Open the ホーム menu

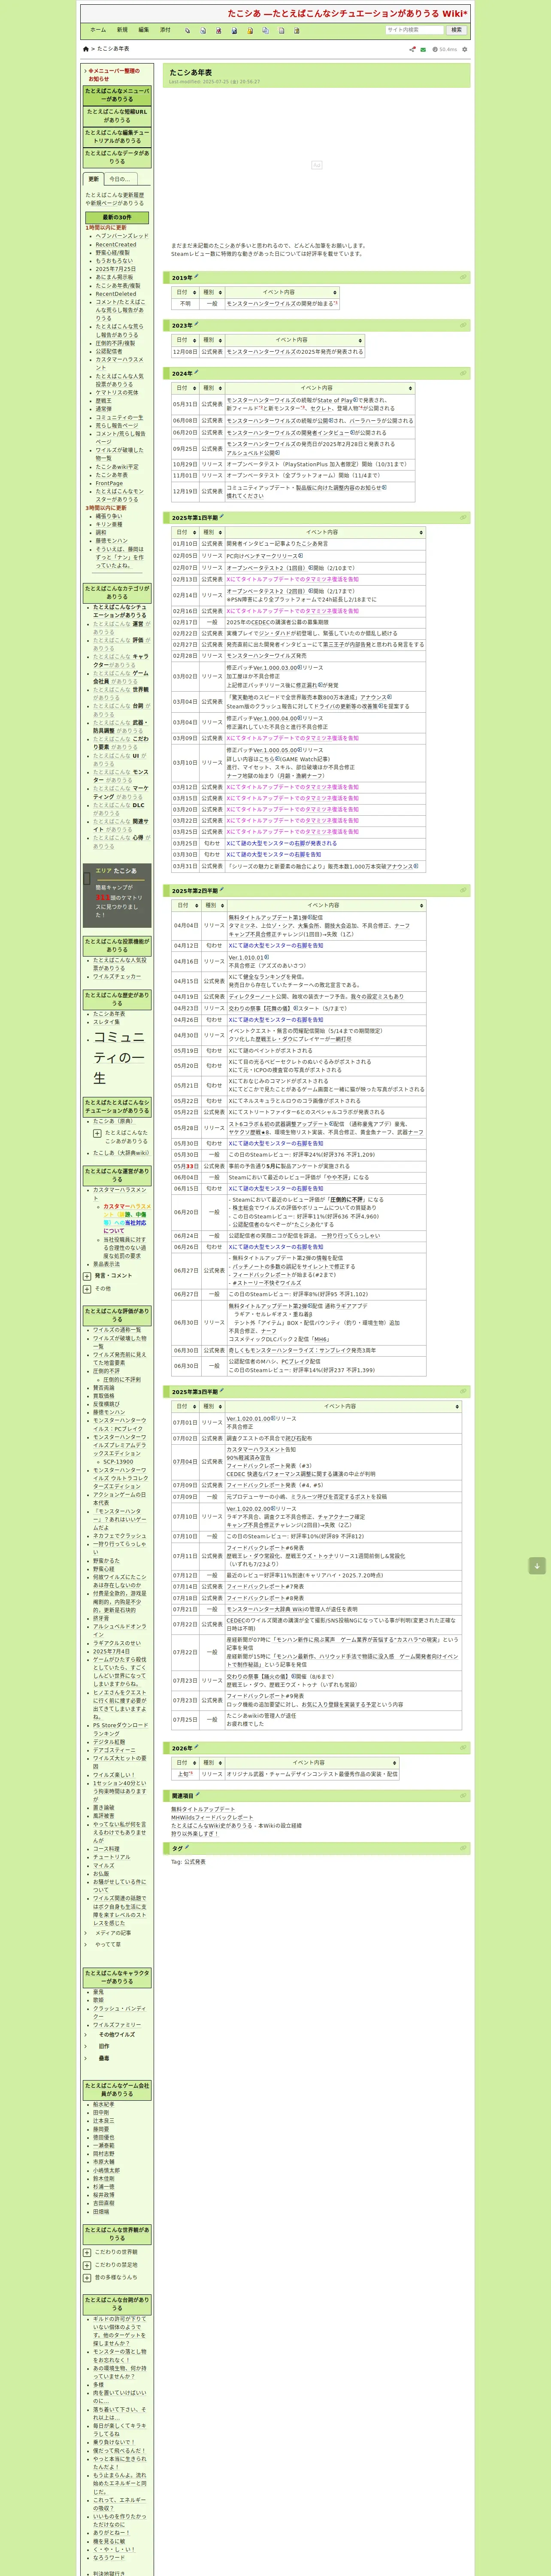(x=98, y=30)
